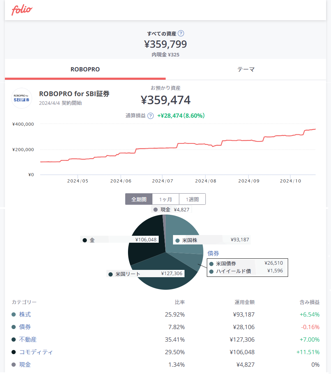Viewport: 331px width, 374px height.
Task: Select the 全期間 chart period
Action: click(139, 199)
